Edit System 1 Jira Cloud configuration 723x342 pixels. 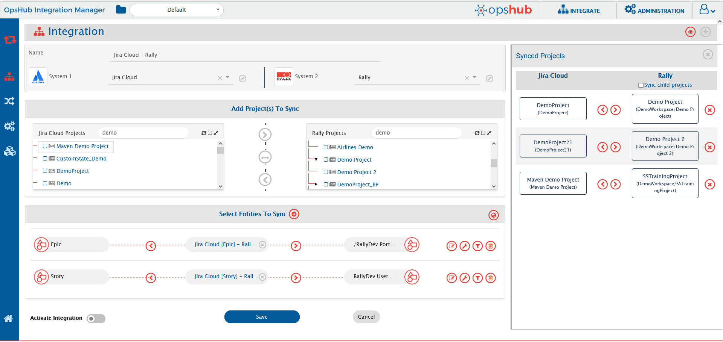243,79
